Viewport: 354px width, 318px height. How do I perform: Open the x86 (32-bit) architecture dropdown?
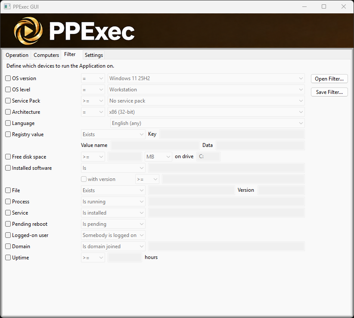tap(206, 112)
